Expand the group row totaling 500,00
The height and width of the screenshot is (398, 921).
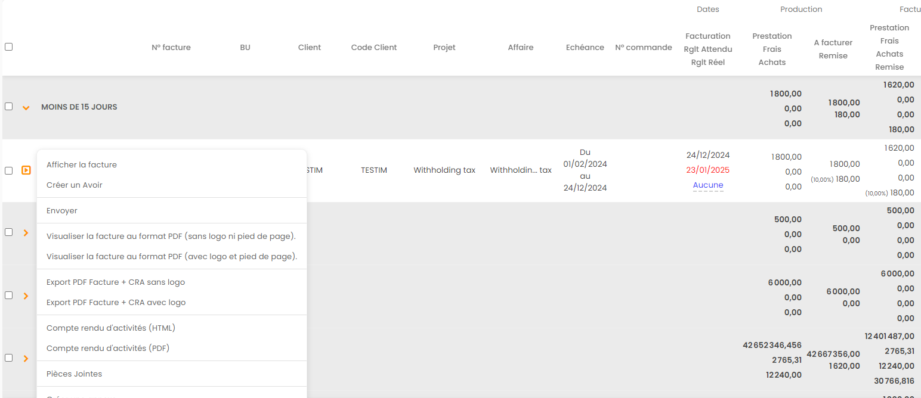click(x=26, y=233)
